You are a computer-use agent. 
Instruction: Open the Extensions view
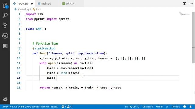pyautogui.click(x=5, y=46)
